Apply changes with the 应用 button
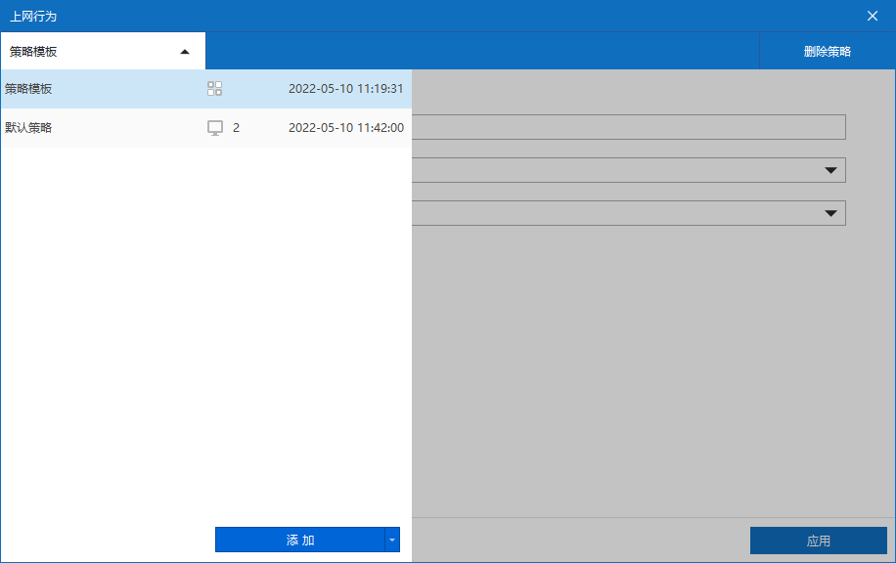This screenshot has height=563, width=896. (819, 541)
